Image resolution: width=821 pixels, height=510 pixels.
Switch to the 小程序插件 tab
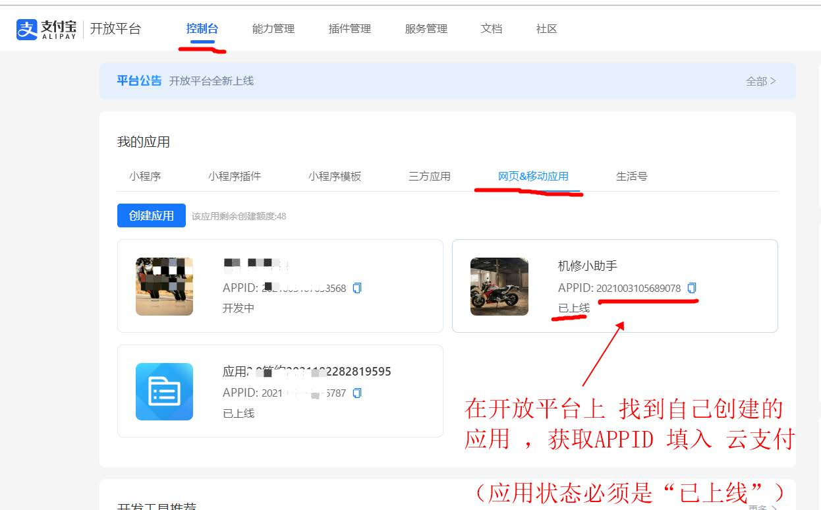tap(235, 177)
